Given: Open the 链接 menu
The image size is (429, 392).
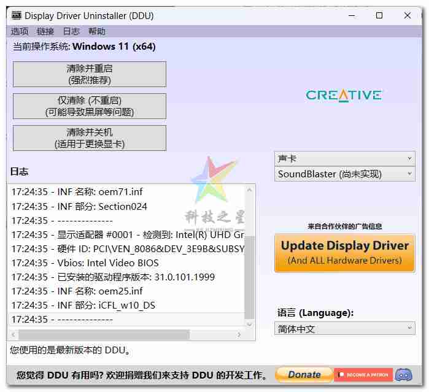Looking at the screenshot, I should coord(45,31).
